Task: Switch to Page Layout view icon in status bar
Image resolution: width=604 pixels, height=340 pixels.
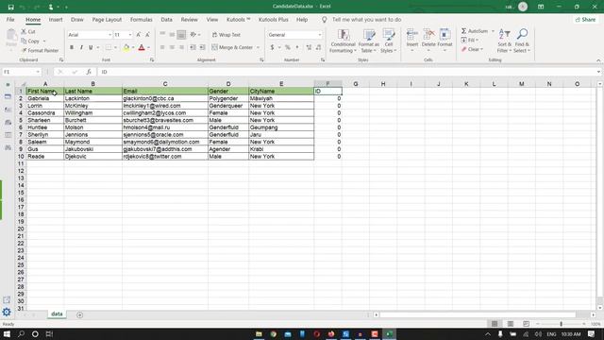Action: [x=510, y=324]
